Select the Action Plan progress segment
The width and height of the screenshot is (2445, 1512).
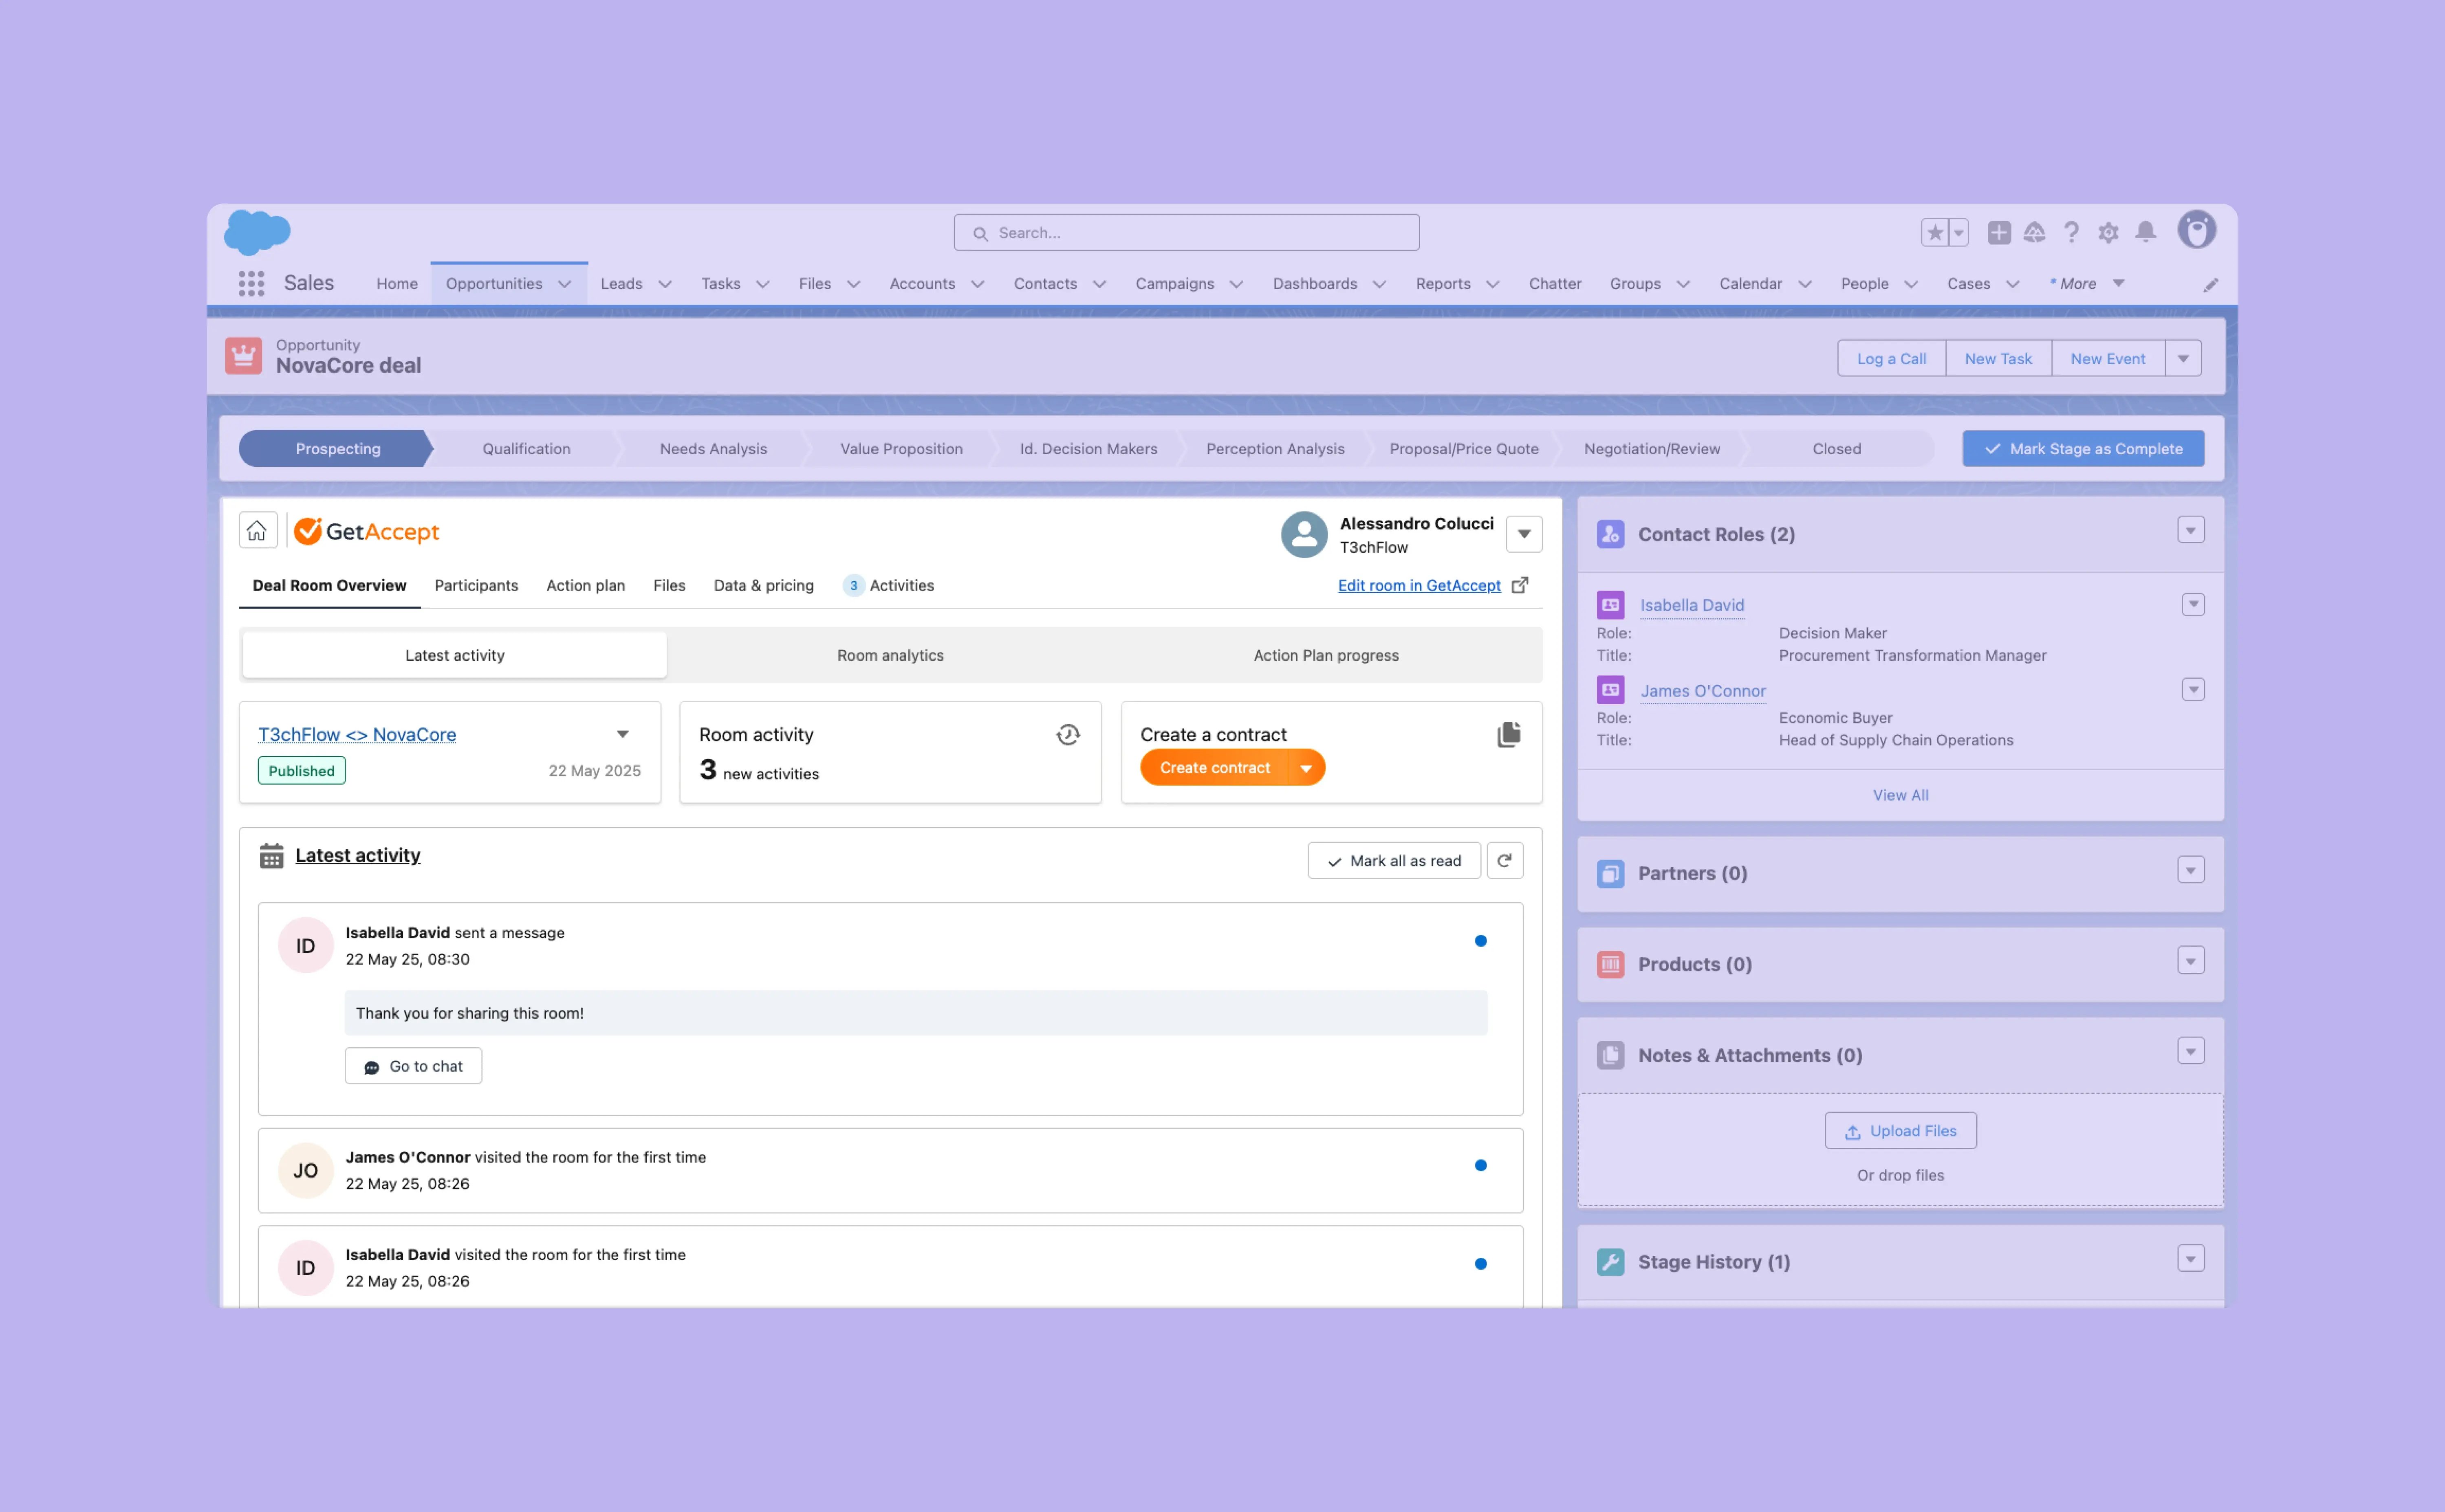click(1326, 656)
